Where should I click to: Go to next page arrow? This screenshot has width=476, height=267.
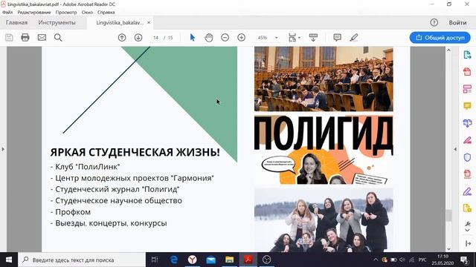pos(138,38)
